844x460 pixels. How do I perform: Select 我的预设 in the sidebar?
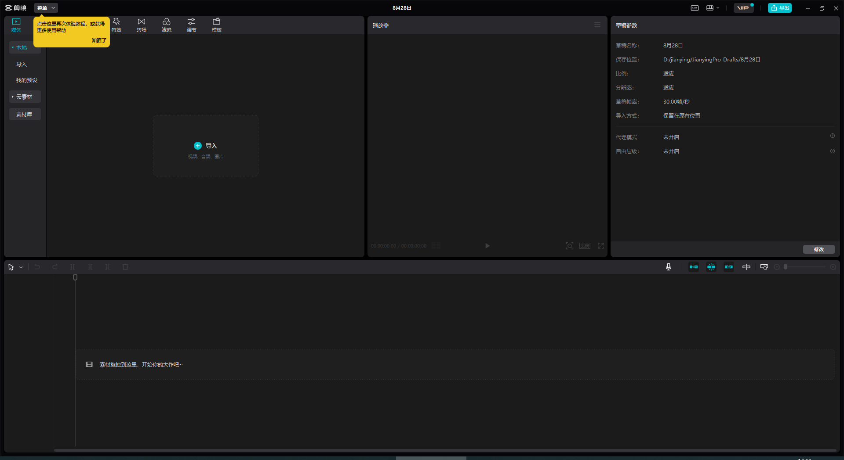coord(27,80)
